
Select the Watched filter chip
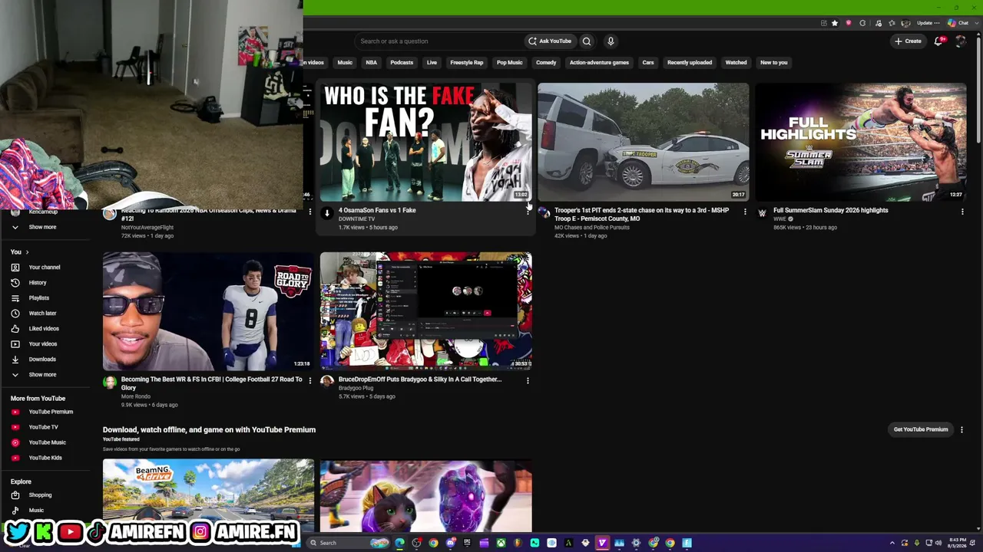point(736,63)
